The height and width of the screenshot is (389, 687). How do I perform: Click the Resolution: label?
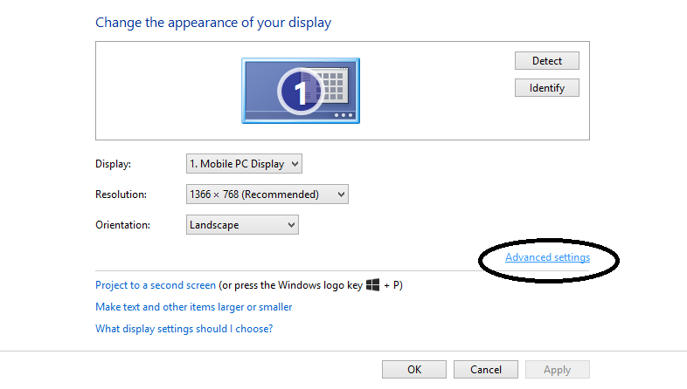coord(121,194)
